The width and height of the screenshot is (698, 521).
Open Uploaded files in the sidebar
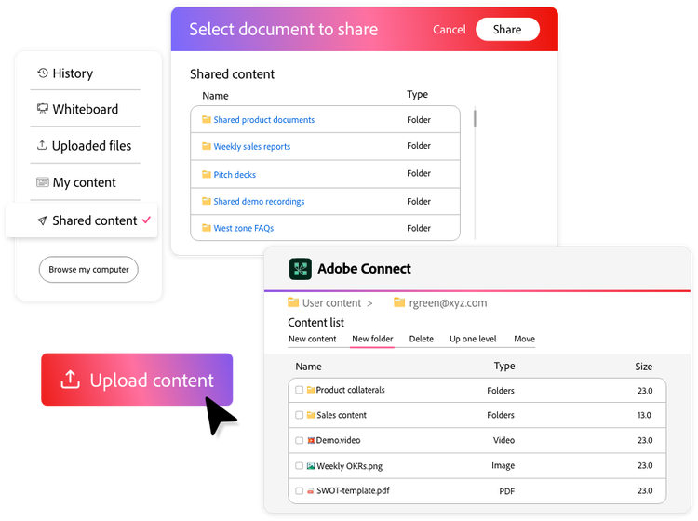click(x=92, y=145)
